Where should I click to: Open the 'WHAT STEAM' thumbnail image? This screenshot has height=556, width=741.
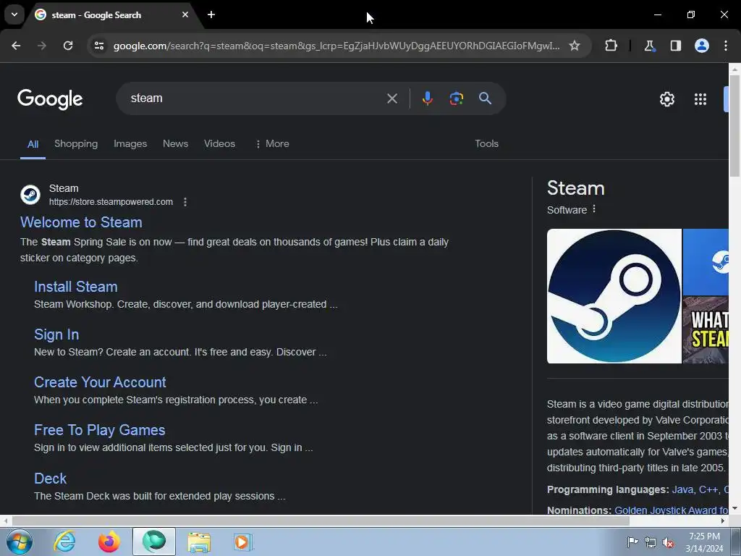click(x=706, y=330)
